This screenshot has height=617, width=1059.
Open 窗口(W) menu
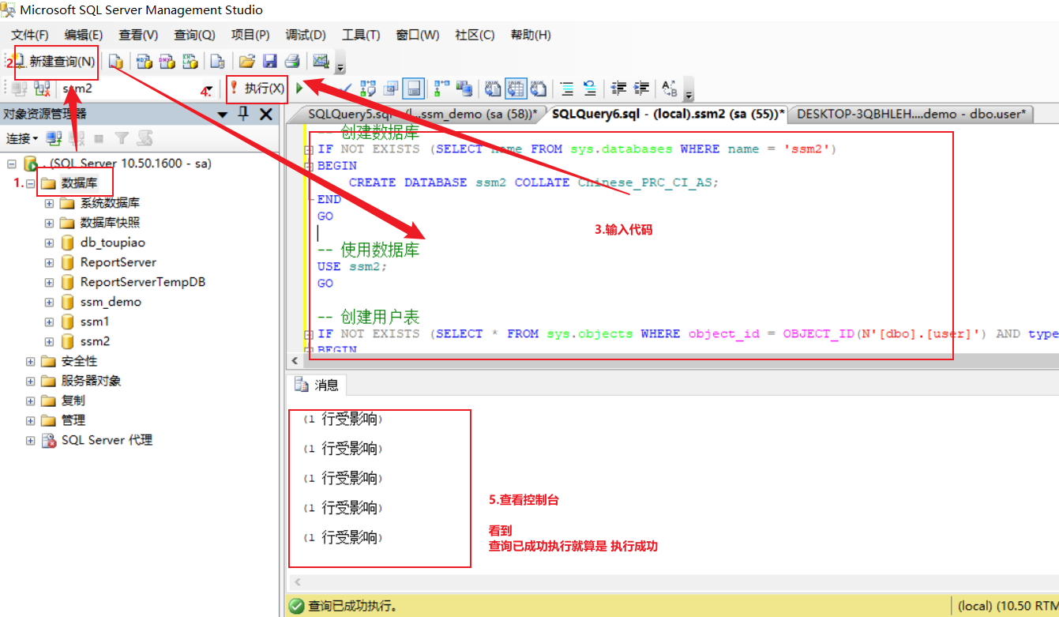tap(418, 35)
